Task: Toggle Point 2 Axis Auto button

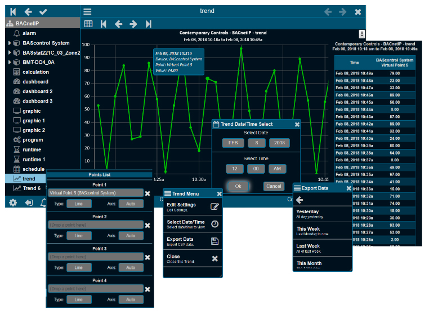Action: click(x=130, y=235)
